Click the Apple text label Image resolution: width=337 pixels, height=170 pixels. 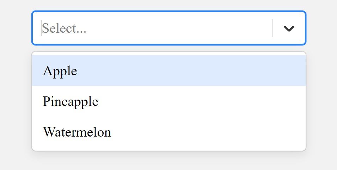coord(60,71)
